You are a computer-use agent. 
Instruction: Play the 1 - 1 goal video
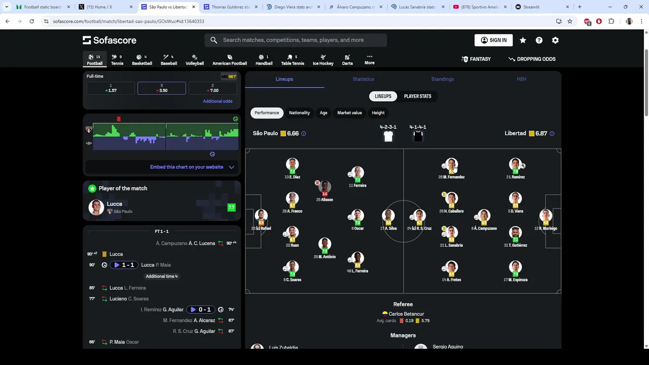point(124,265)
